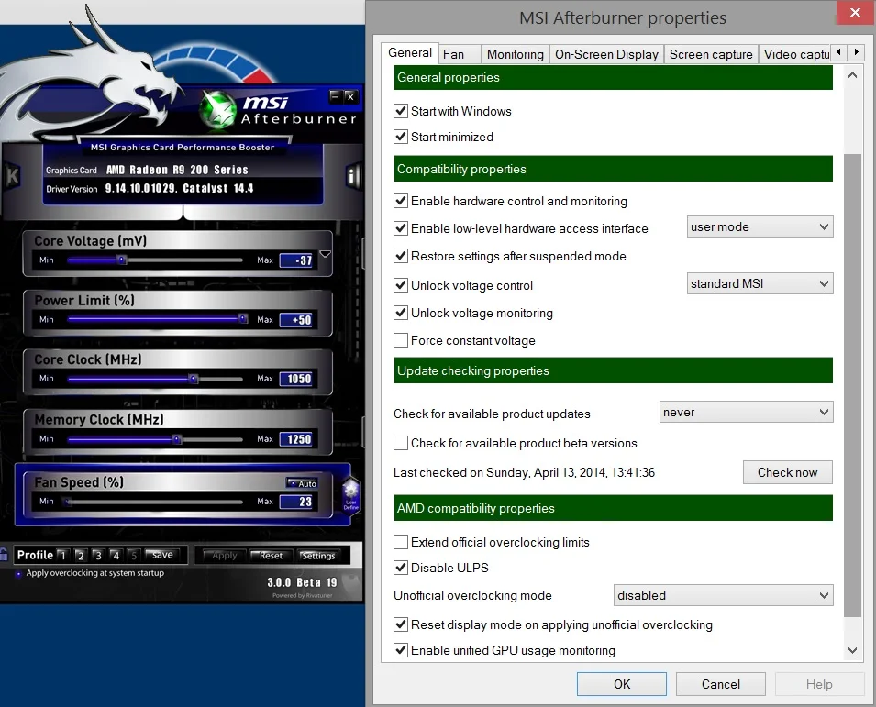876x707 pixels.
Task: Toggle the profile lock icon
Action: pyautogui.click(x=4, y=554)
